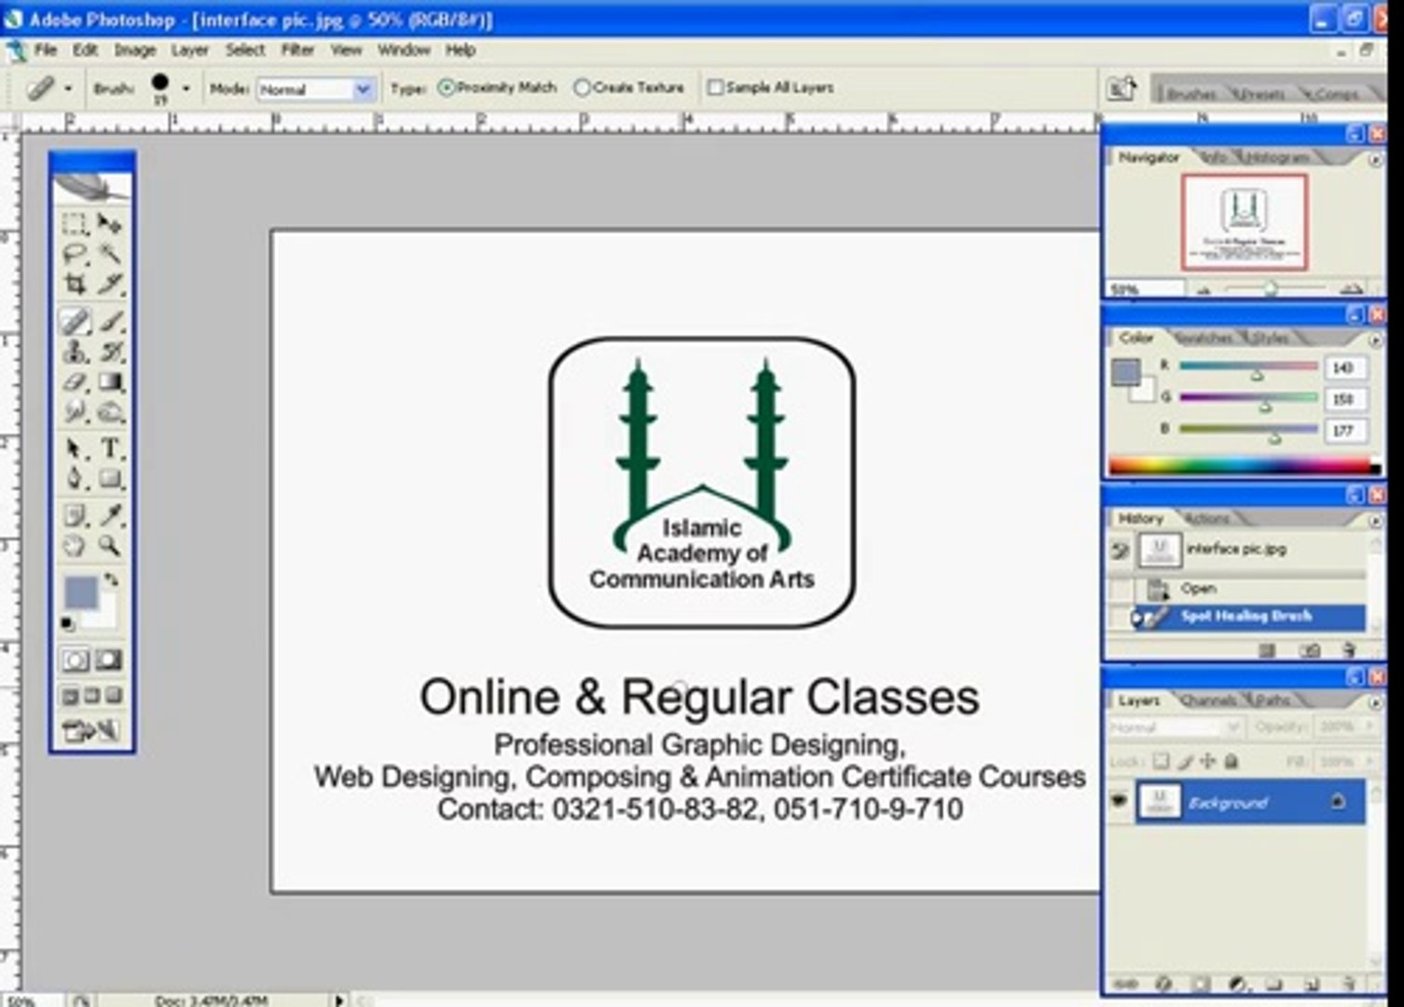Viewport: 1404px width, 1007px height.
Task: Open the Mode dropdown showing Normal
Action: coord(315,90)
